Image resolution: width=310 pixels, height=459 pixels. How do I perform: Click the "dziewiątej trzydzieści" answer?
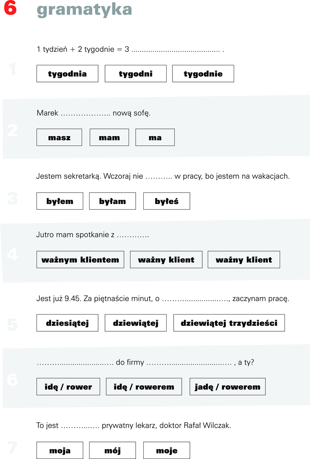point(229,323)
